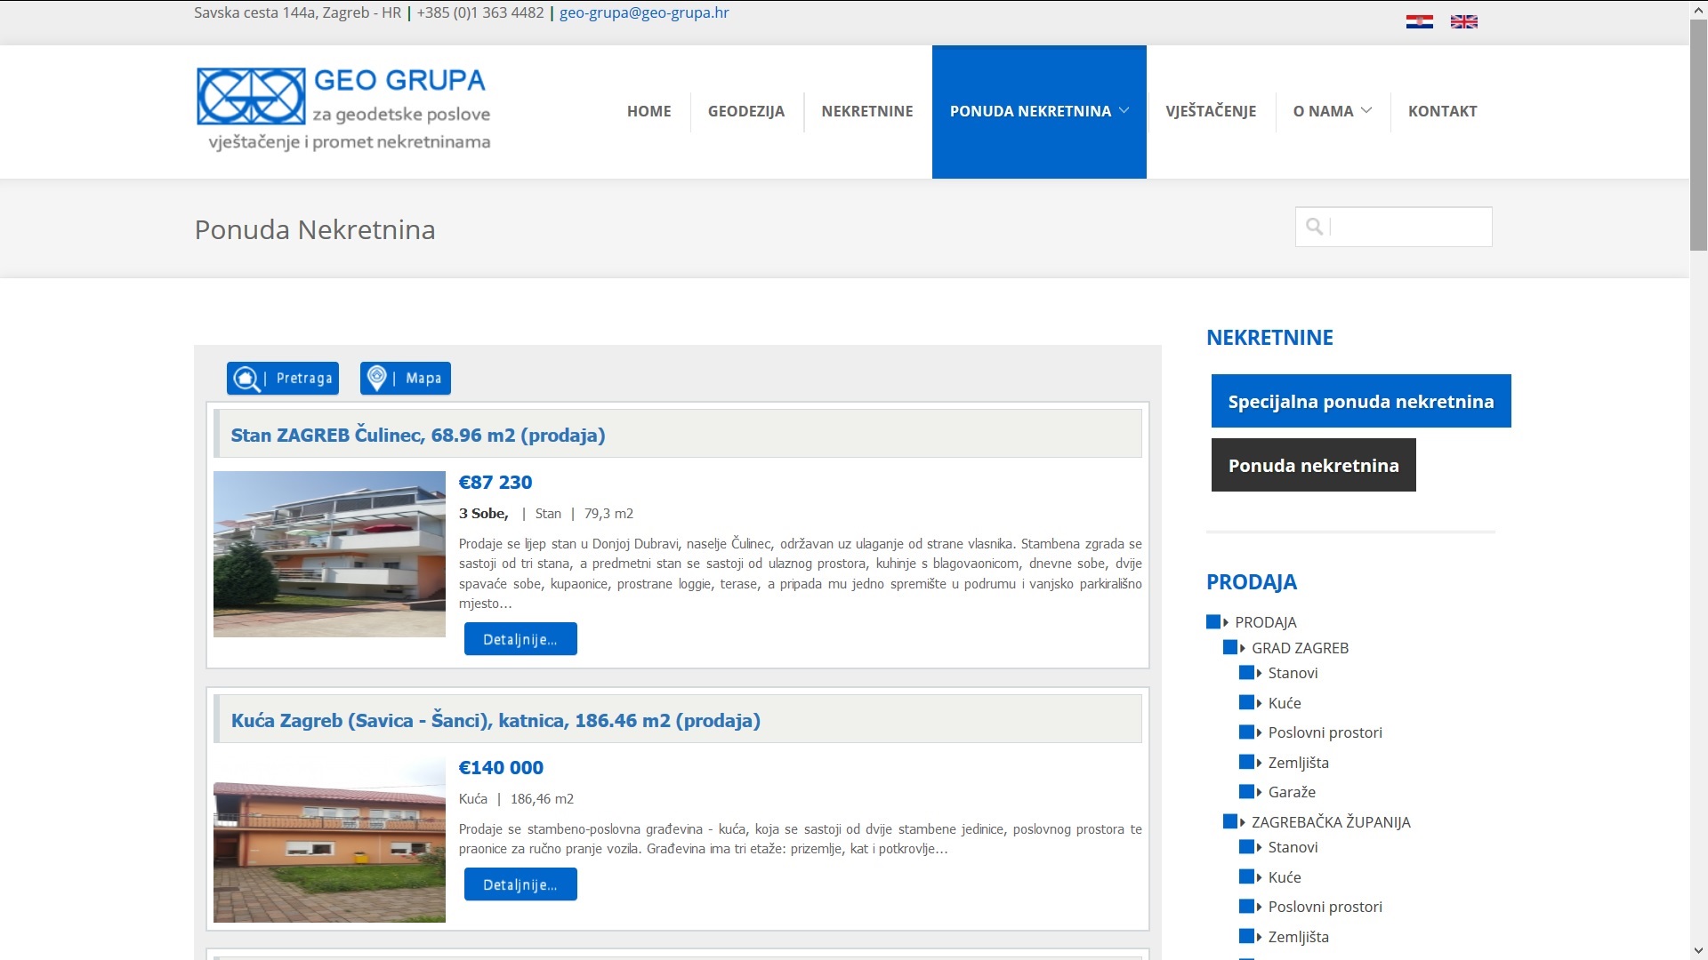Switch to Croatian language flag

click(1419, 22)
